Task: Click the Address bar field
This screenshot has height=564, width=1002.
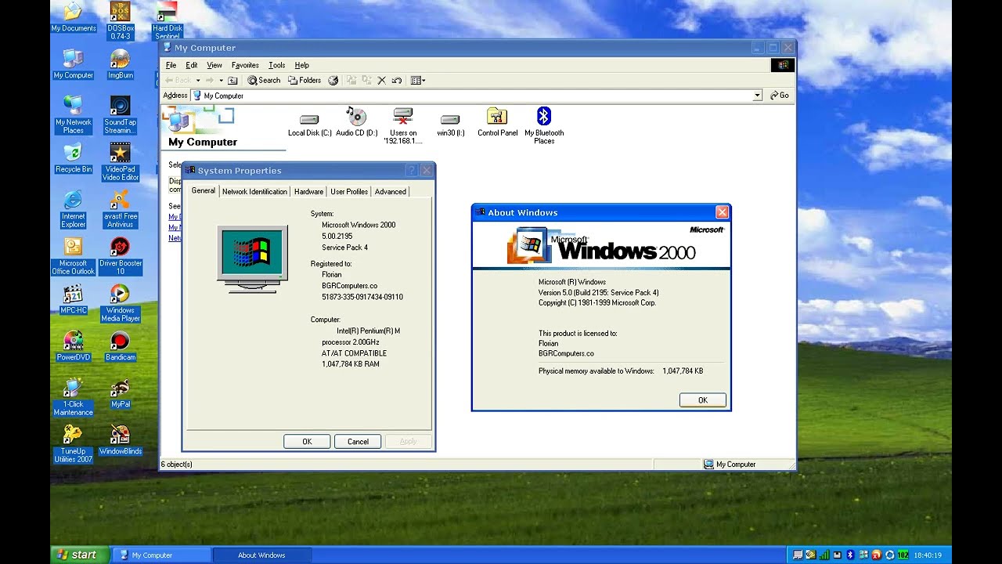Action: (477, 96)
